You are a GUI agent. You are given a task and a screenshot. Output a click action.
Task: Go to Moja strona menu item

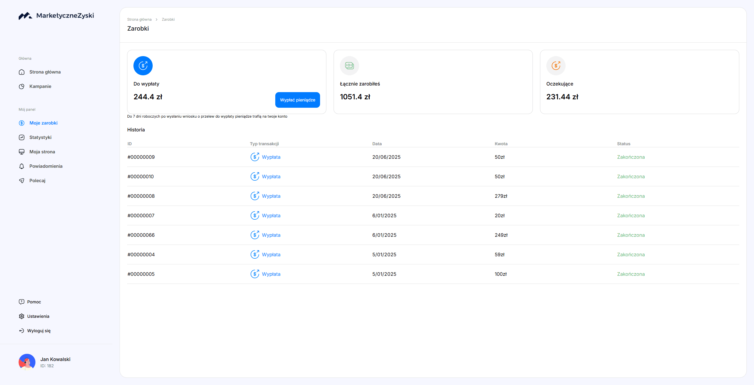(x=42, y=152)
